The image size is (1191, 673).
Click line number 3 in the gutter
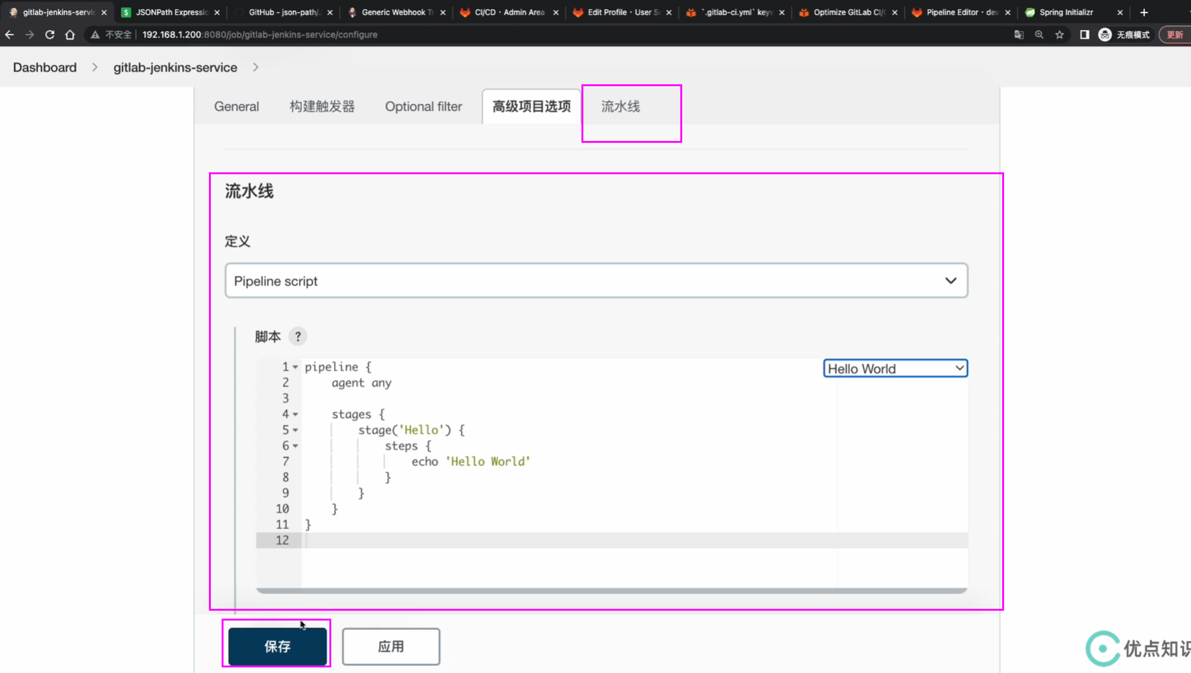click(x=285, y=399)
